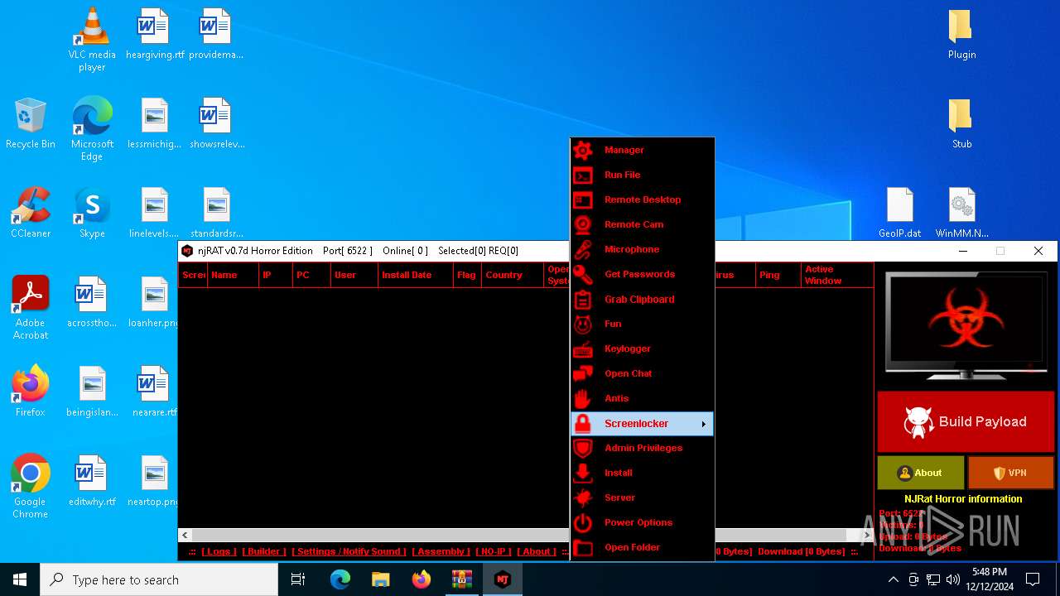Open the [ Builder ] link
Screen dimensions: 1060x596
(x=264, y=551)
